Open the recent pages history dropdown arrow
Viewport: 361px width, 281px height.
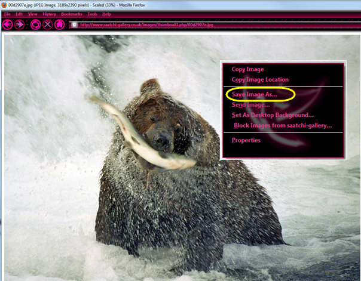tap(26, 24)
